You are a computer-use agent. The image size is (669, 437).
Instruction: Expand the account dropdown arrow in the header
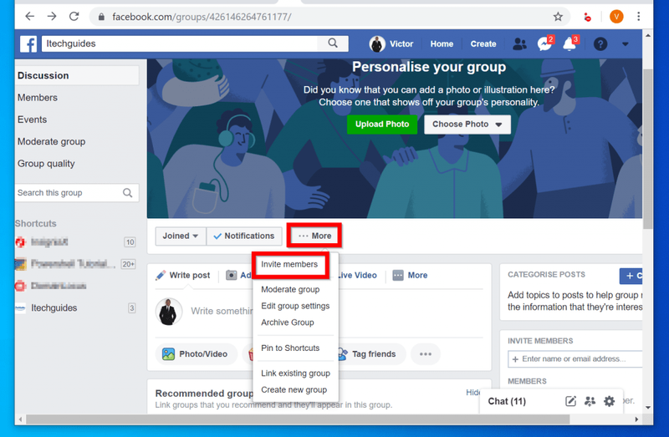tap(625, 44)
